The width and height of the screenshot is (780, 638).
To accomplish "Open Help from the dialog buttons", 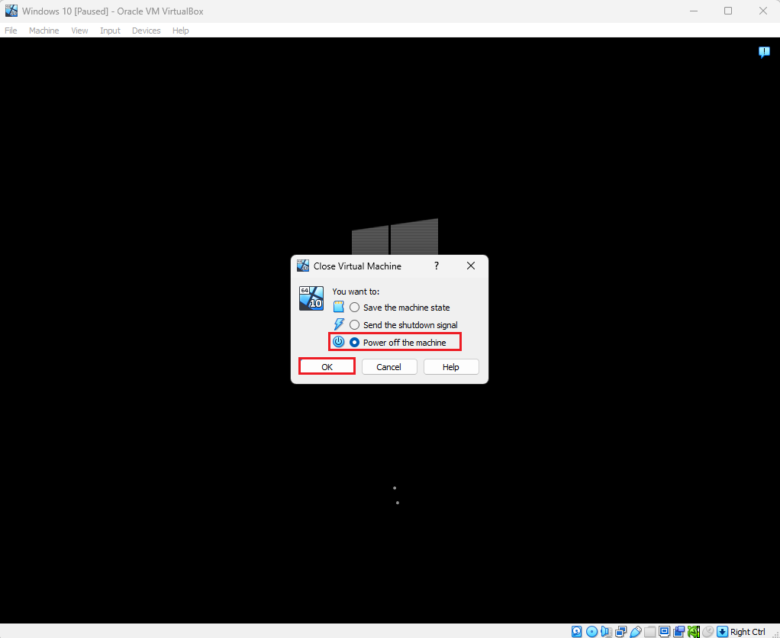I will coord(451,367).
